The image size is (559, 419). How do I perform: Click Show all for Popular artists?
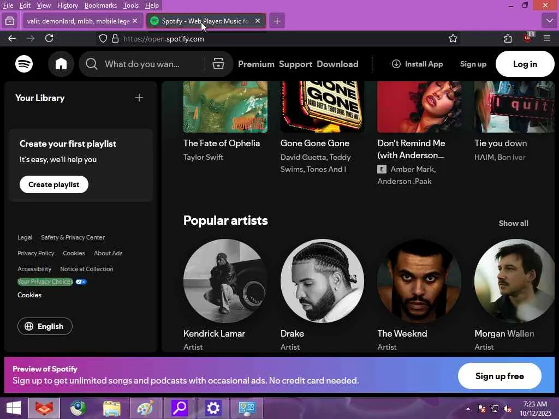coord(513,223)
